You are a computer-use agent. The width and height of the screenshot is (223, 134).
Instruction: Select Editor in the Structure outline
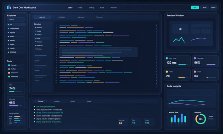(42, 38)
